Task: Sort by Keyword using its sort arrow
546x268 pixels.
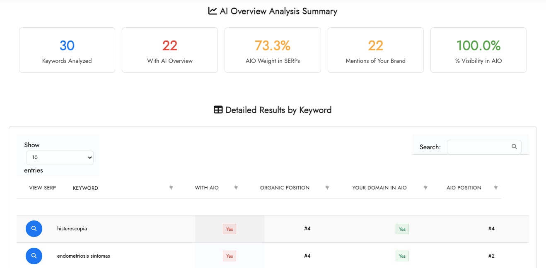Action: [171, 188]
